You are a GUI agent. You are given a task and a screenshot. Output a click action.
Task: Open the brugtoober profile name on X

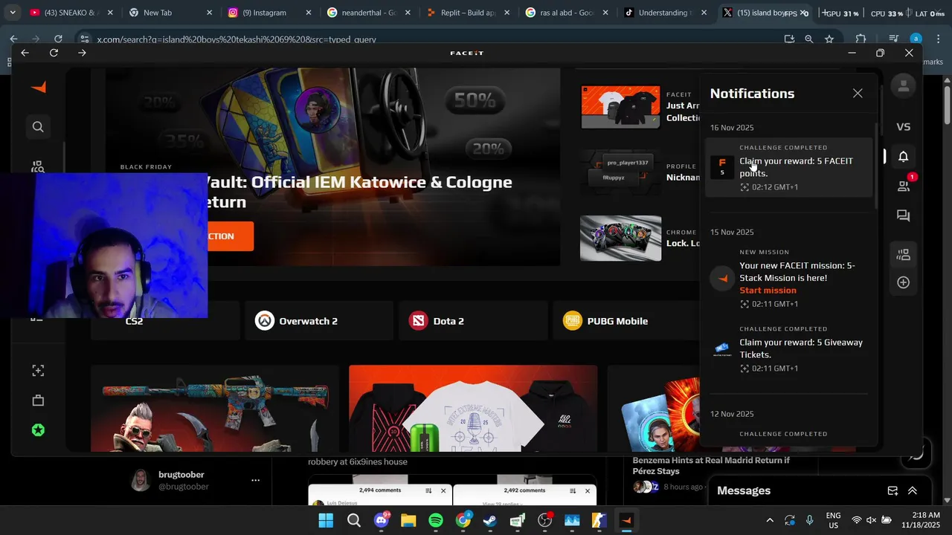(181, 475)
